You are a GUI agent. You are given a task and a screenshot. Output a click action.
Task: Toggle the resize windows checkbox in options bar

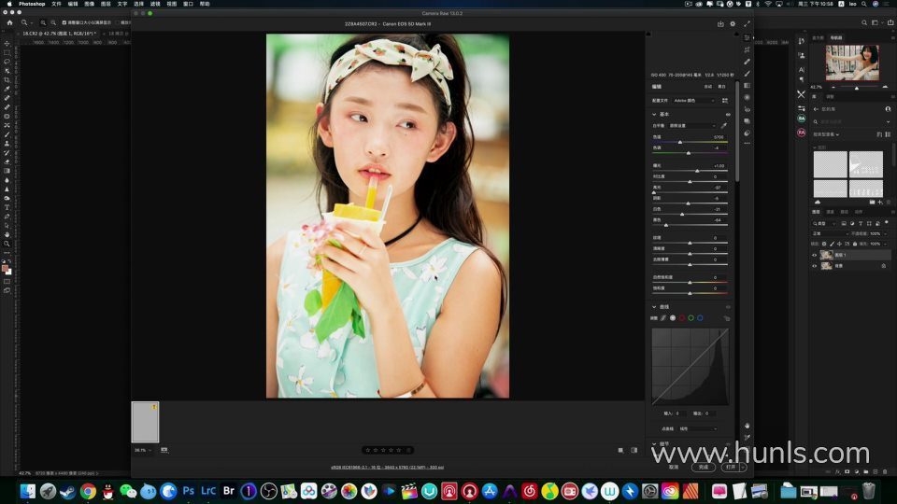64,22
